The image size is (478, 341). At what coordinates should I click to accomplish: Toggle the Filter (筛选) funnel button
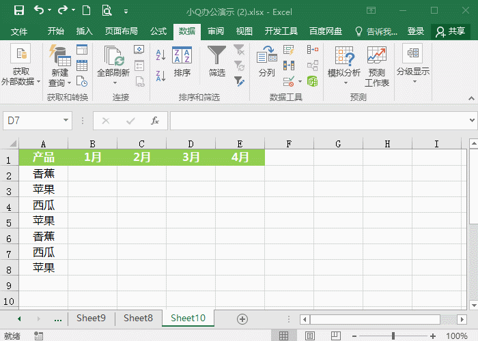(217, 61)
